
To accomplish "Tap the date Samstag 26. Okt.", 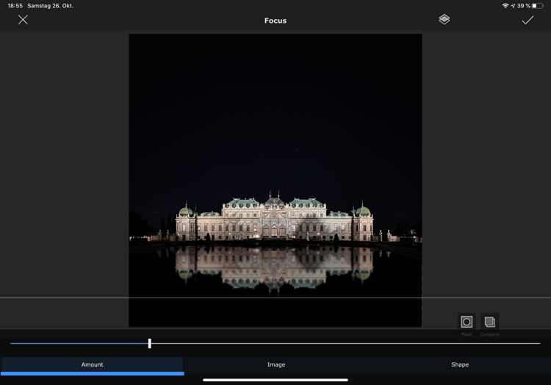I will point(50,6).
